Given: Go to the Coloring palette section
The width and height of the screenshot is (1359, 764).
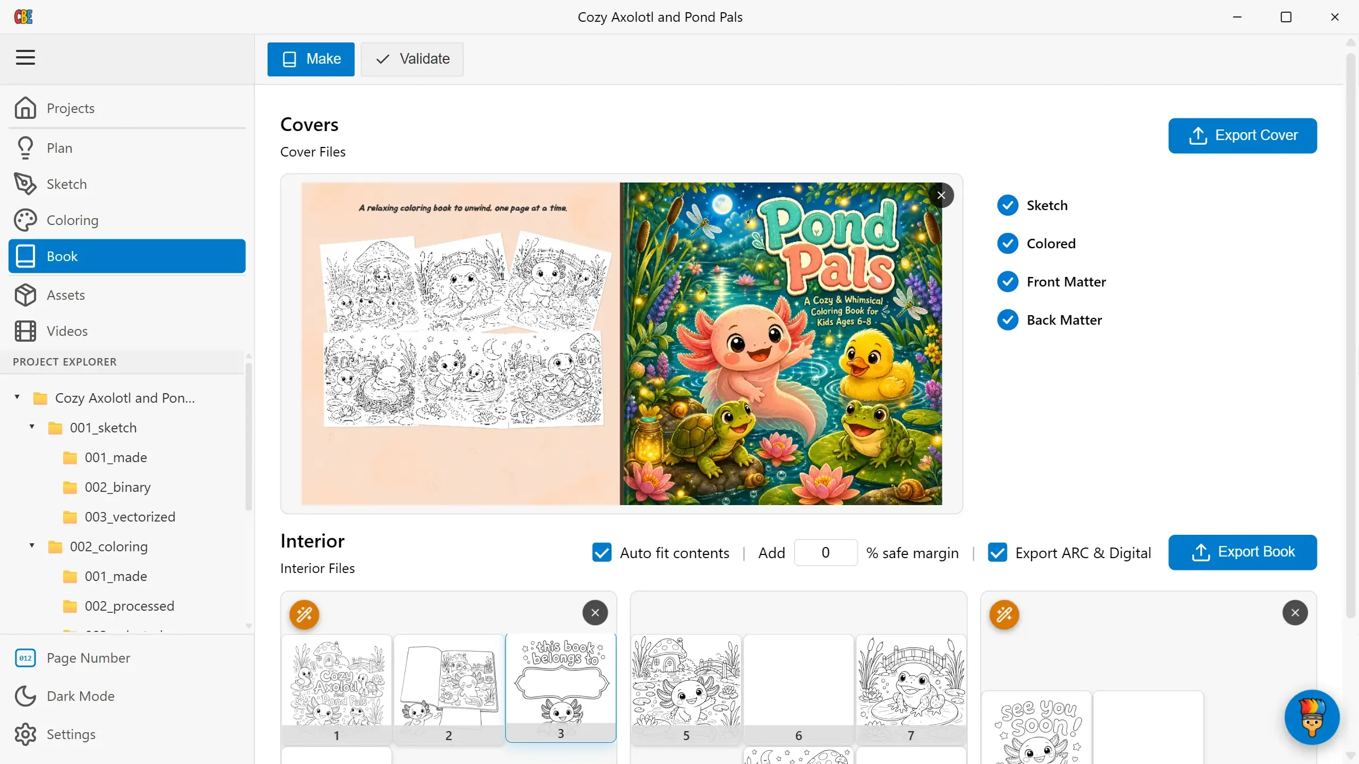Looking at the screenshot, I should click(x=127, y=220).
